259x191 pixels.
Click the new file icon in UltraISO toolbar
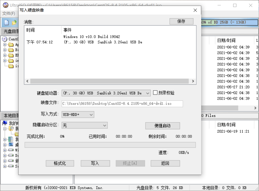tap(6, 23)
